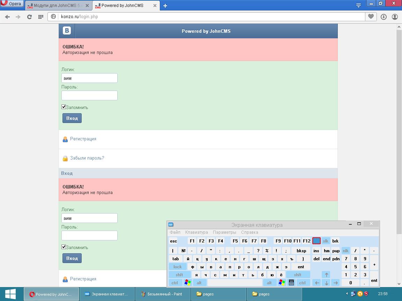Click the VK logo icon in site header
This screenshot has height=301, width=402.
(67, 31)
